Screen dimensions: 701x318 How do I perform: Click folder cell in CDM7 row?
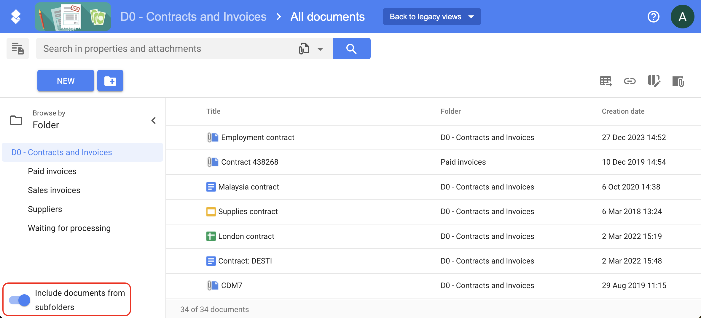pyautogui.click(x=487, y=285)
